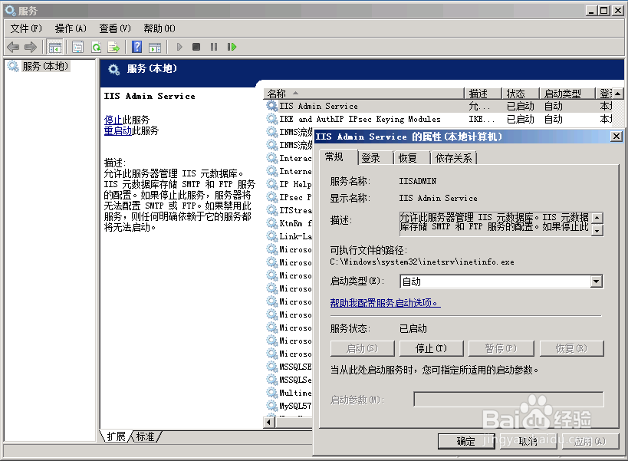Open the Properties toolbar icon

click(x=77, y=48)
